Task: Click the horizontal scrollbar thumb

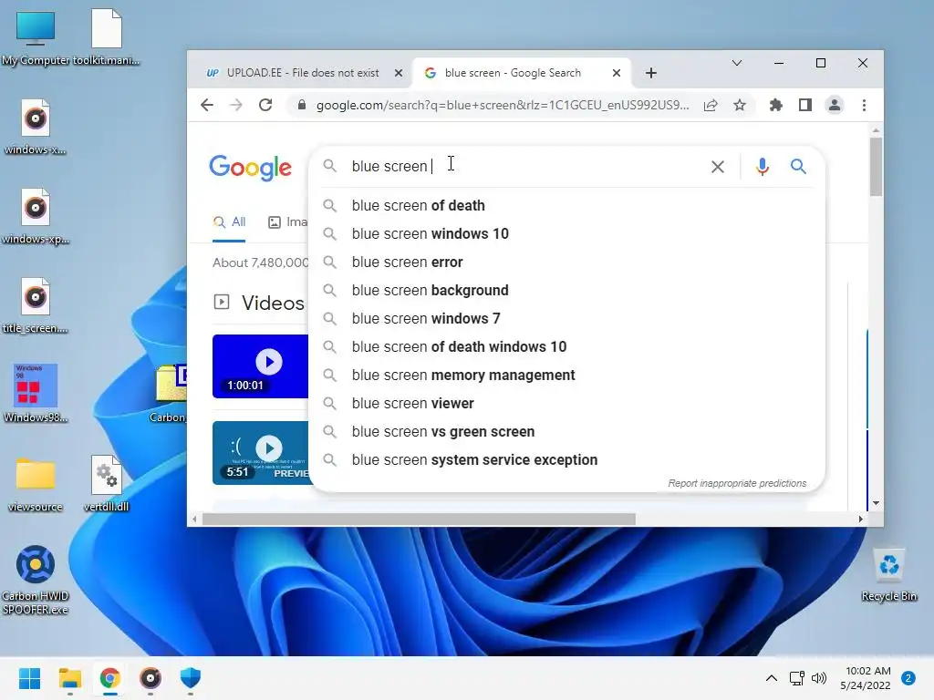Action: coord(419,519)
